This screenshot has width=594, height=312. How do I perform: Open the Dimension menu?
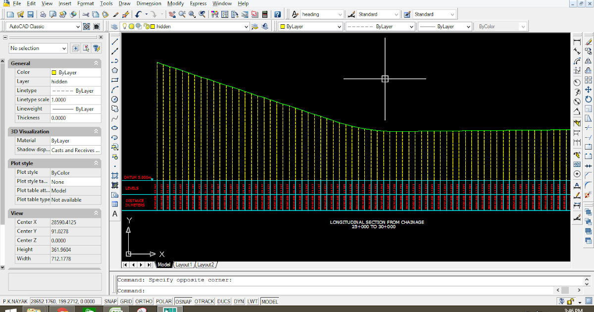pyautogui.click(x=148, y=3)
